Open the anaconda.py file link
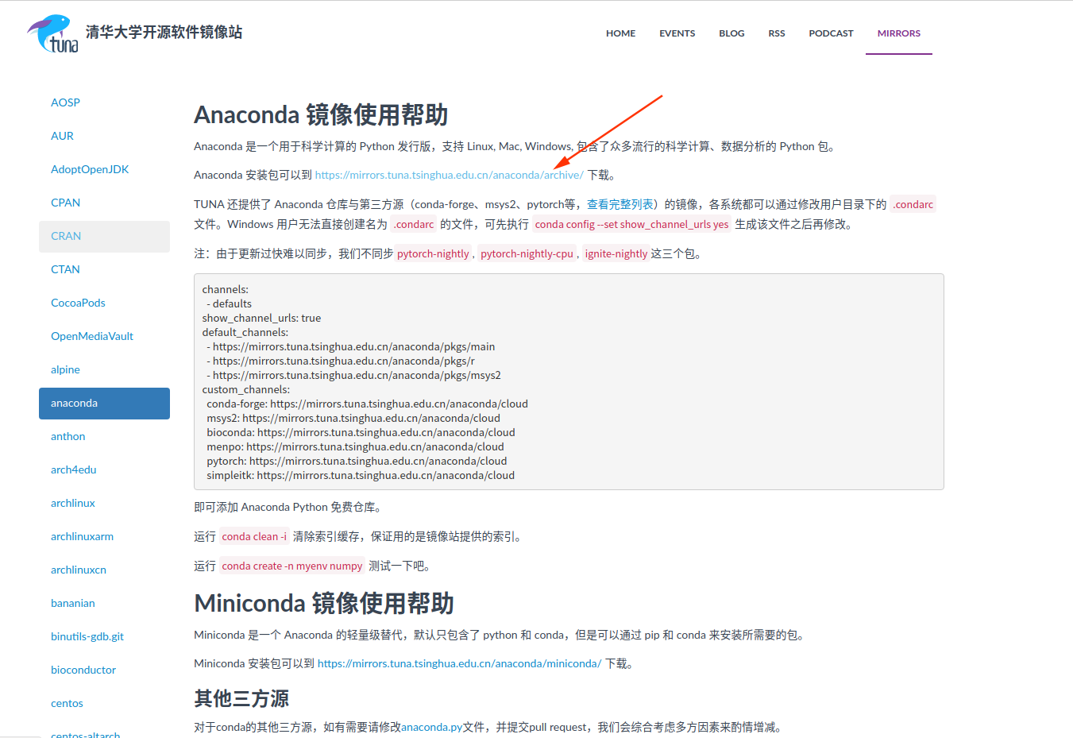Image resolution: width=1073 pixels, height=738 pixels. point(431,727)
